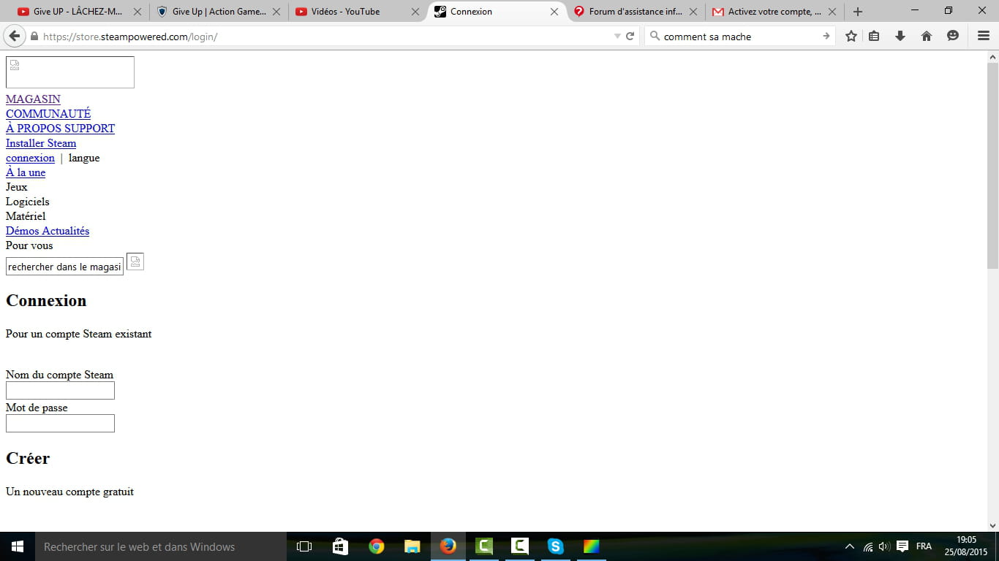
Task: Select the "Jeux" menu entry
Action: [x=17, y=187]
